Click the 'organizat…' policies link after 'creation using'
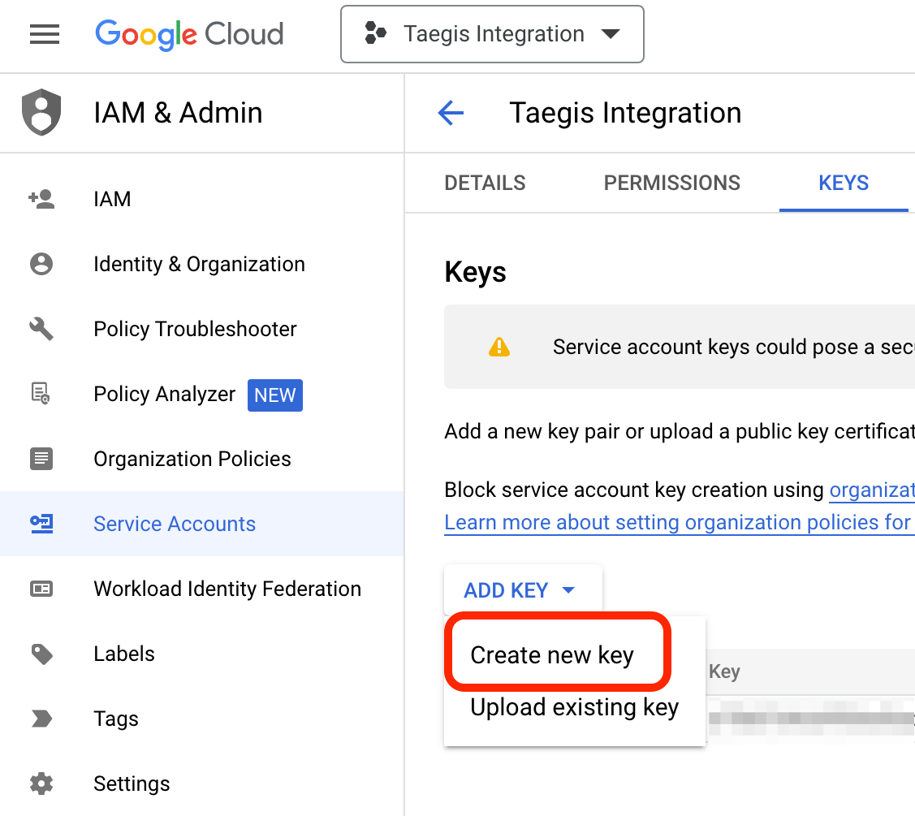The height and width of the screenshot is (816, 915). pos(872,490)
